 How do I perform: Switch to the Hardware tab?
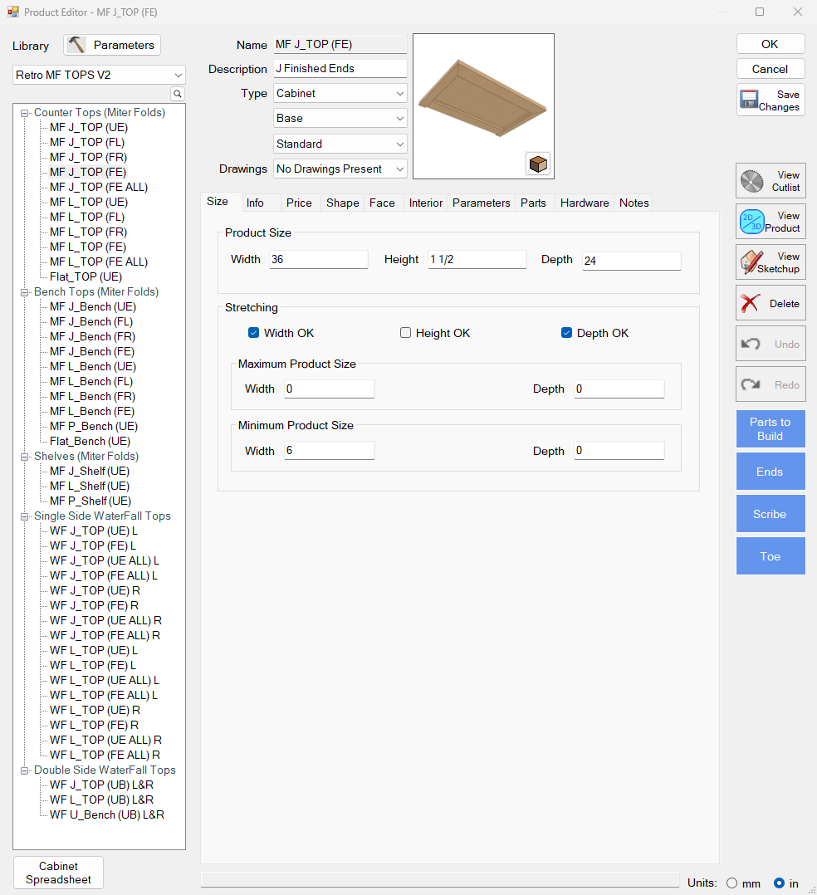[x=584, y=203]
